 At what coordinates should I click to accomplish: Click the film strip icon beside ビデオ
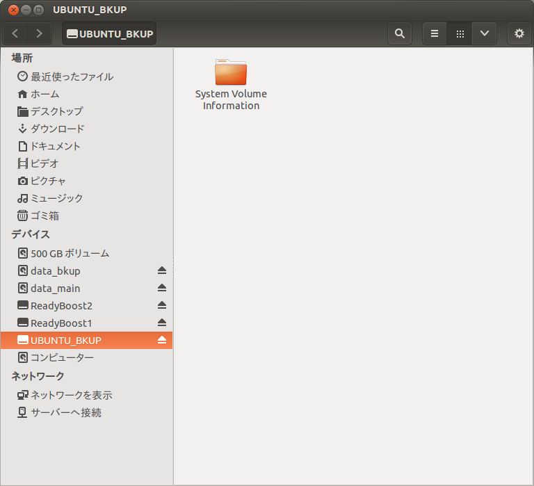22,163
